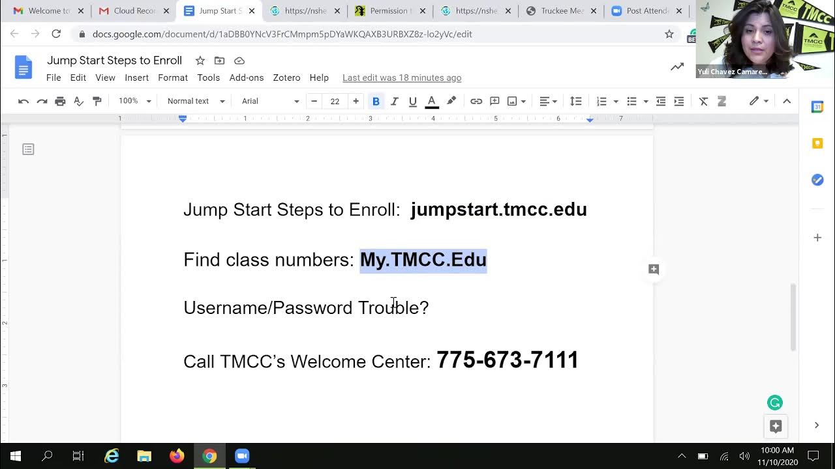Screen dimensions: 835x469
Task: Open the Editing mode pencil dropdown
Action: tap(759, 101)
